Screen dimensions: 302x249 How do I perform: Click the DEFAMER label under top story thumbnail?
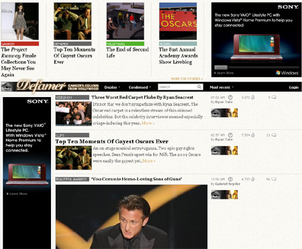72,44
